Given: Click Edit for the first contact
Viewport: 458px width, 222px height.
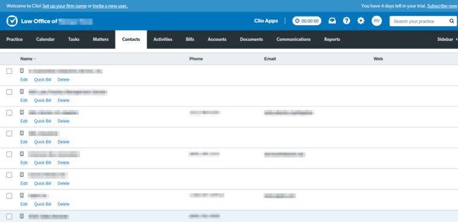Looking at the screenshot, I should [x=24, y=80].
